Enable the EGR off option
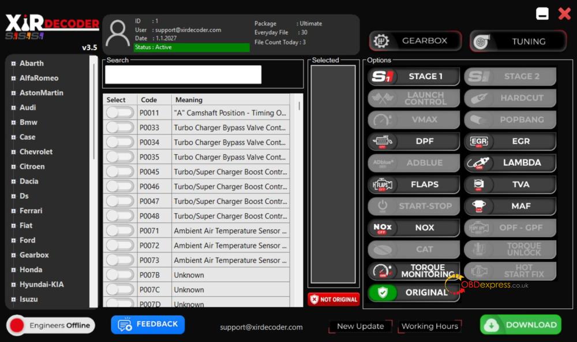This screenshot has height=342, width=577. [x=510, y=142]
